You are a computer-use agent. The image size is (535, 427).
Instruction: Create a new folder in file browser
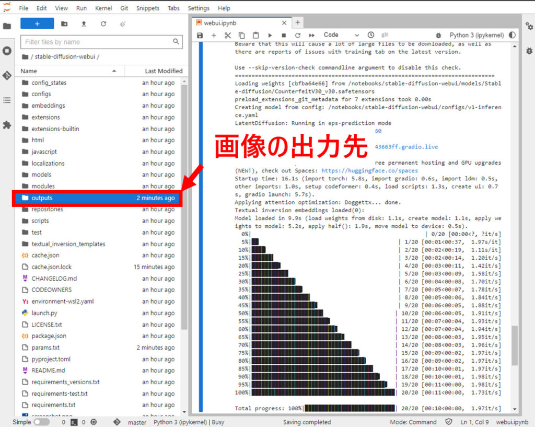(64, 24)
